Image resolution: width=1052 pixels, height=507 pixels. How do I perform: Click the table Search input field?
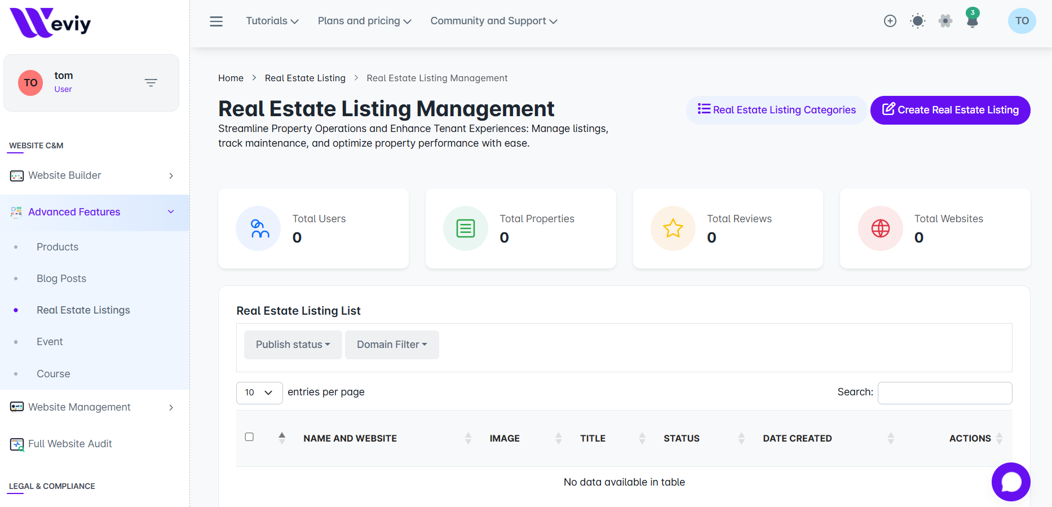pyautogui.click(x=944, y=393)
